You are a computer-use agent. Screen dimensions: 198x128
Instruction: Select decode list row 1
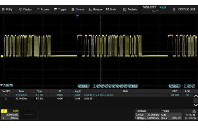click(97, 95)
